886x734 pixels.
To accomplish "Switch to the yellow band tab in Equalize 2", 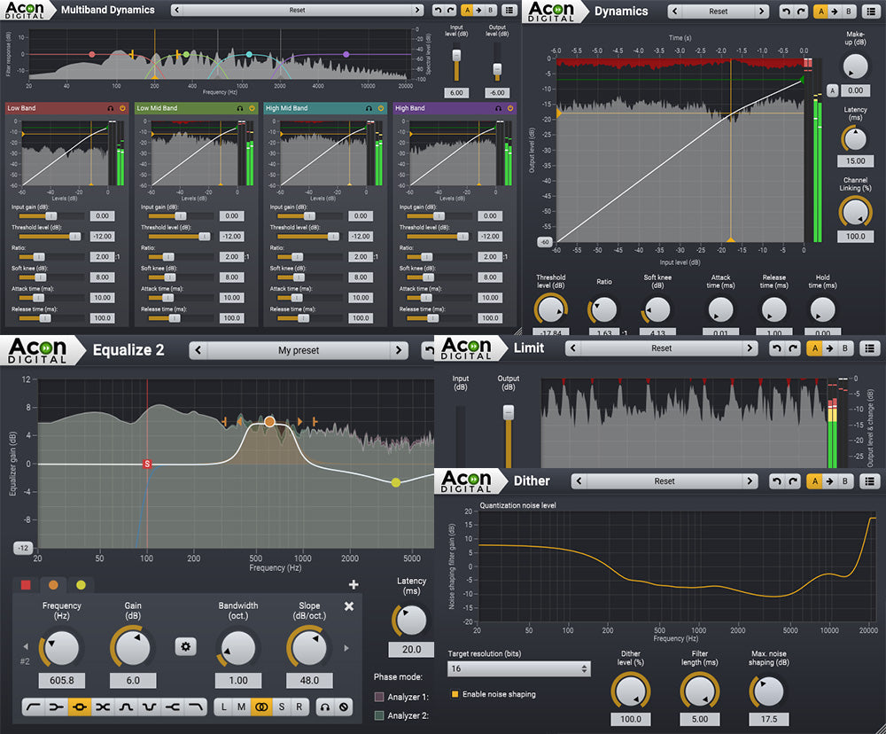I will 80,585.
